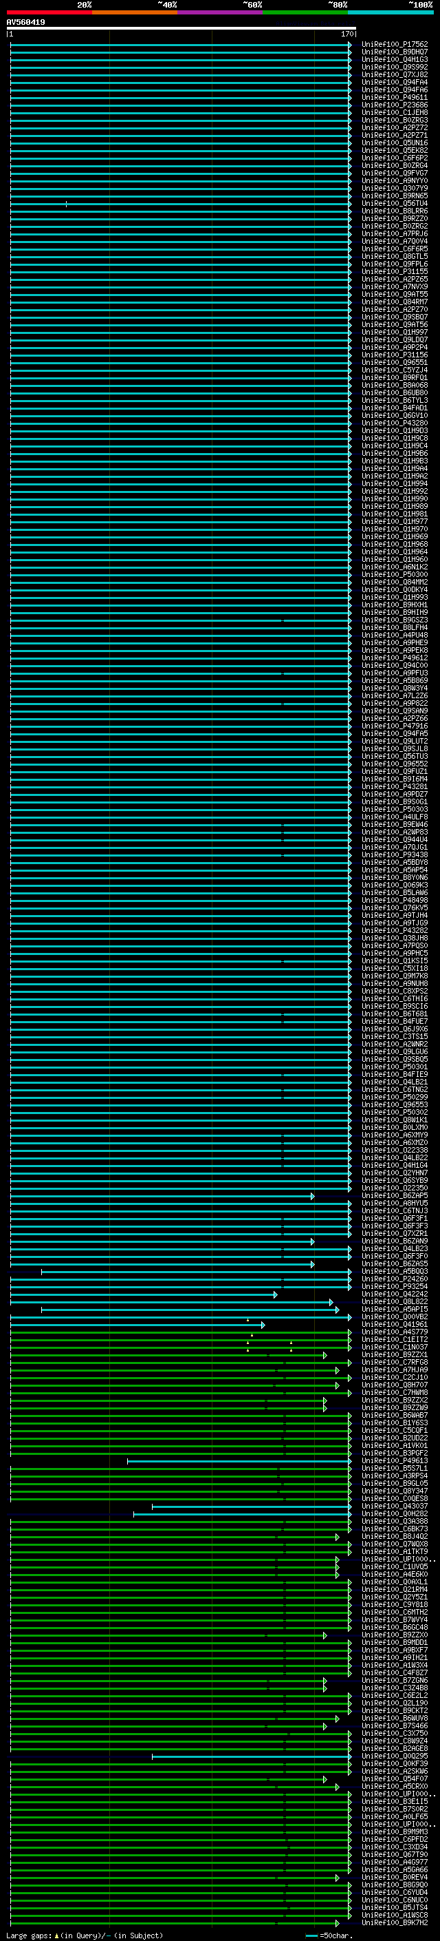
Task: Select label UniRef100_C1JEH8
Action: 394,112
